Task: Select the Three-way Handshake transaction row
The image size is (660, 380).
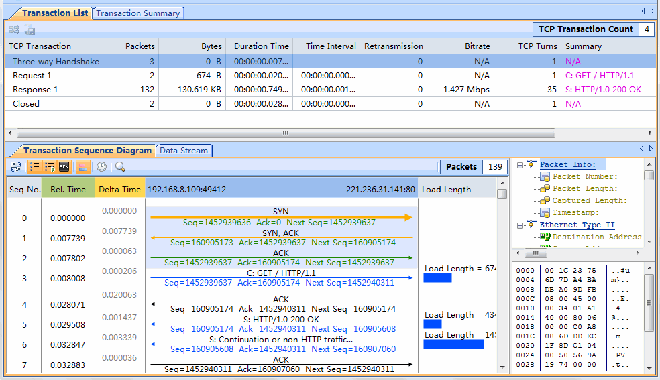Action: point(331,62)
